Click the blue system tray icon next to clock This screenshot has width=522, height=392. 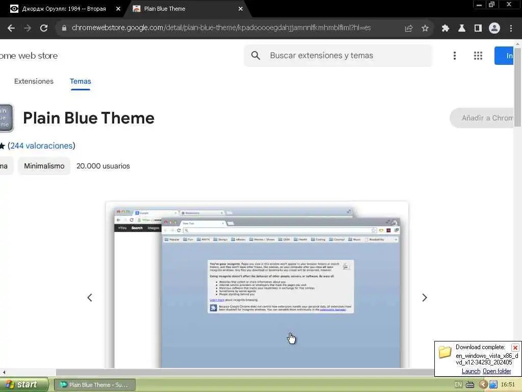click(493, 385)
